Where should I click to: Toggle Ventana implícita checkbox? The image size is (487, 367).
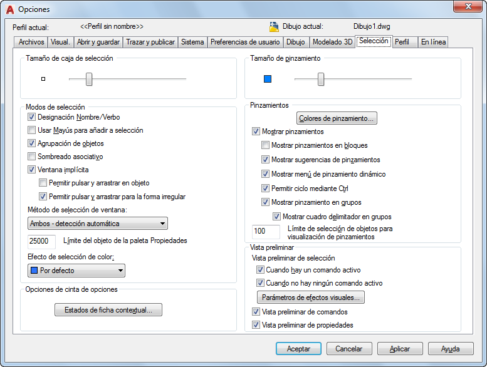pos(31,170)
